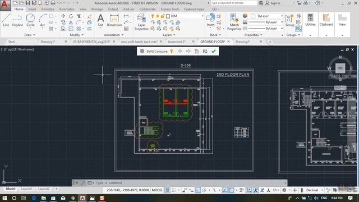Switch to the basement 3 drawing tab
This screenshot has height=202, width=359.
click(177, 42)
